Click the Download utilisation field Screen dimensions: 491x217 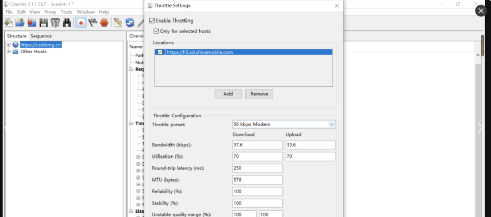point(257,156)
